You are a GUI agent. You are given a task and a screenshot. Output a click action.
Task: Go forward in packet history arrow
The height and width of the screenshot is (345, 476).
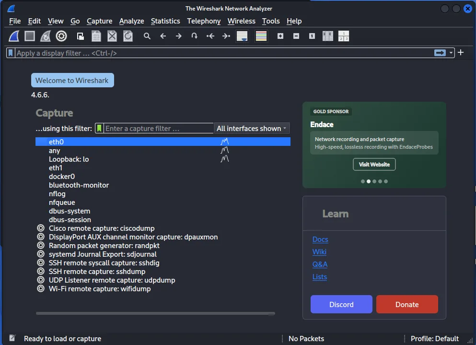(x=179, y=36)
